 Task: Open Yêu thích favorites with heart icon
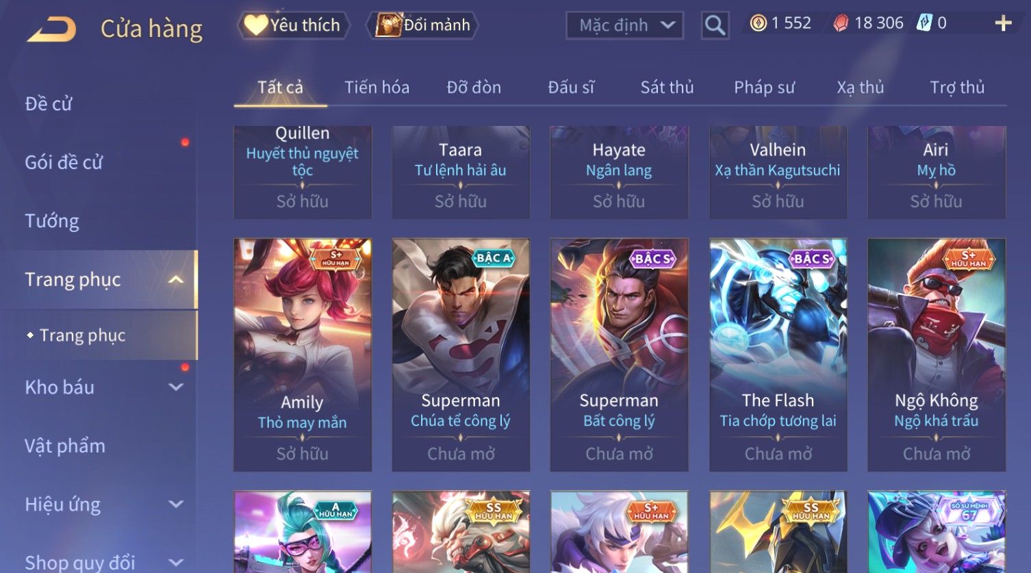293,25
